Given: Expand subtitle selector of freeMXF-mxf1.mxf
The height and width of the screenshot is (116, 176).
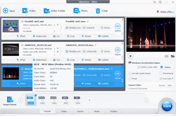Looking at the screenshot, I should click(x=55, y=31).
